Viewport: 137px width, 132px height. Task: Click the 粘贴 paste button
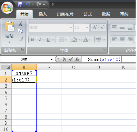click(x=9, y=32)
